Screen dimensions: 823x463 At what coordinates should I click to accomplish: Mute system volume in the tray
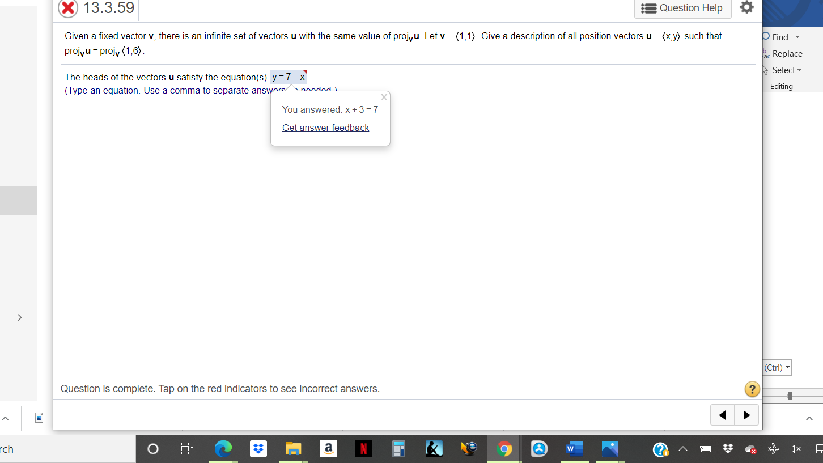point(796,448)
